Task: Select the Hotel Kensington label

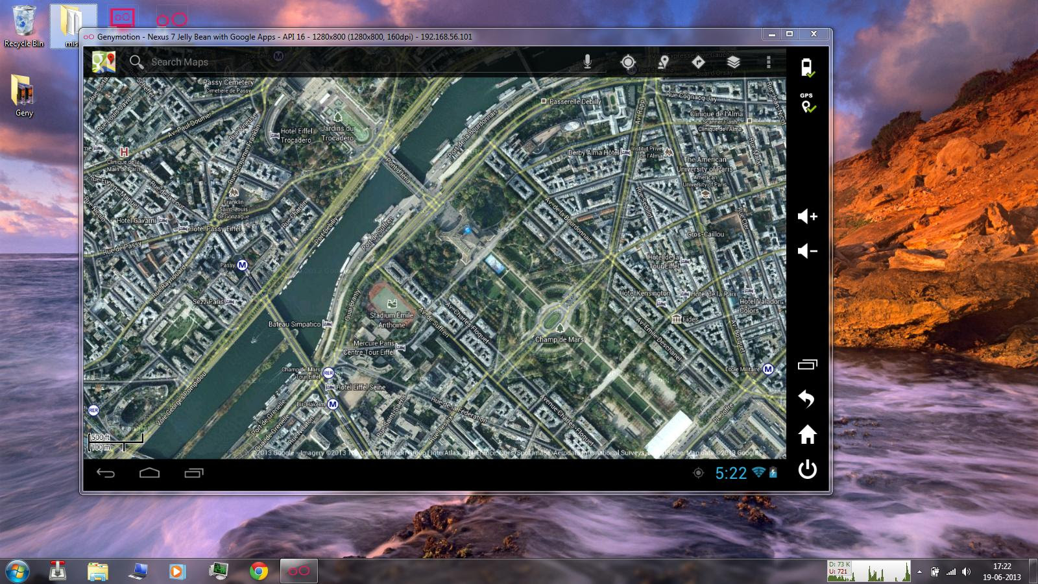Action: pyautogui.click(x=644, y=293)
